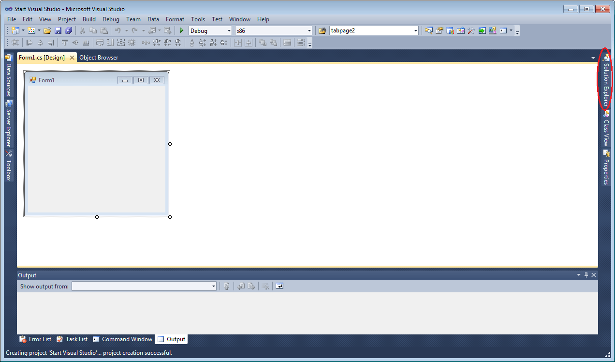The image size is (615, 362).
Task: Open the Properties side tab
Action: (x=606, y=167)
